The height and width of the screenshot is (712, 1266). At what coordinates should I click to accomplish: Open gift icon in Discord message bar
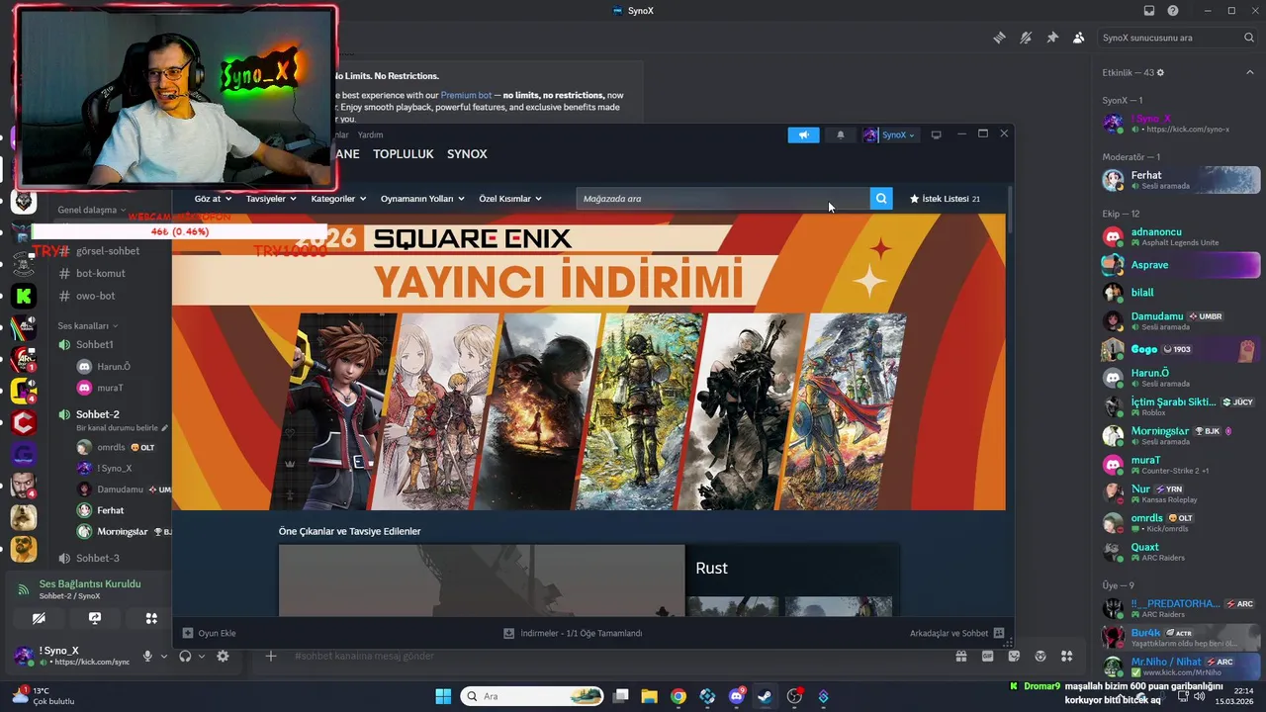click(960, 656)
